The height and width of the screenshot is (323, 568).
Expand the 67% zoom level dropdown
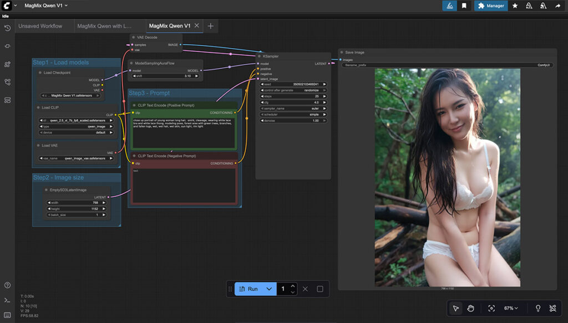pyautogui.click(x=511, y=308)
